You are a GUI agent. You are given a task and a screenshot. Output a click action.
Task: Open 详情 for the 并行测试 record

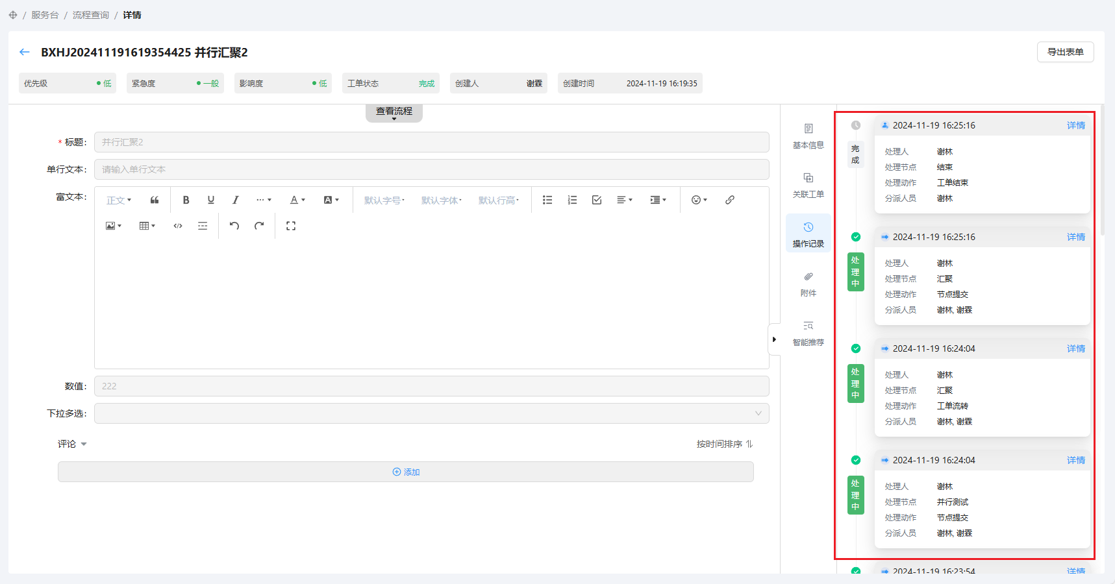(x=1076, y=460)
